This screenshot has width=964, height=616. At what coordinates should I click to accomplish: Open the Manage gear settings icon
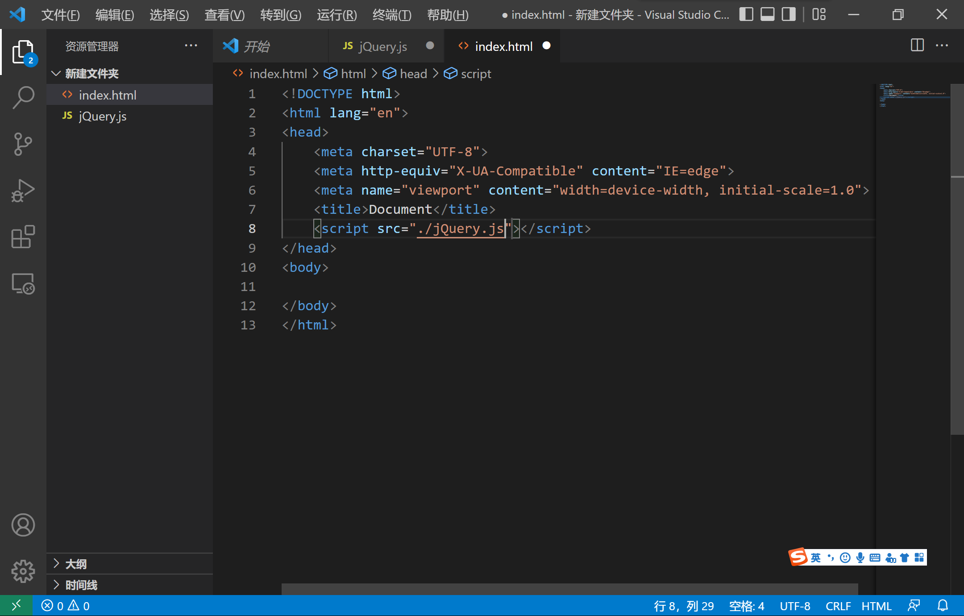[23, 571]
